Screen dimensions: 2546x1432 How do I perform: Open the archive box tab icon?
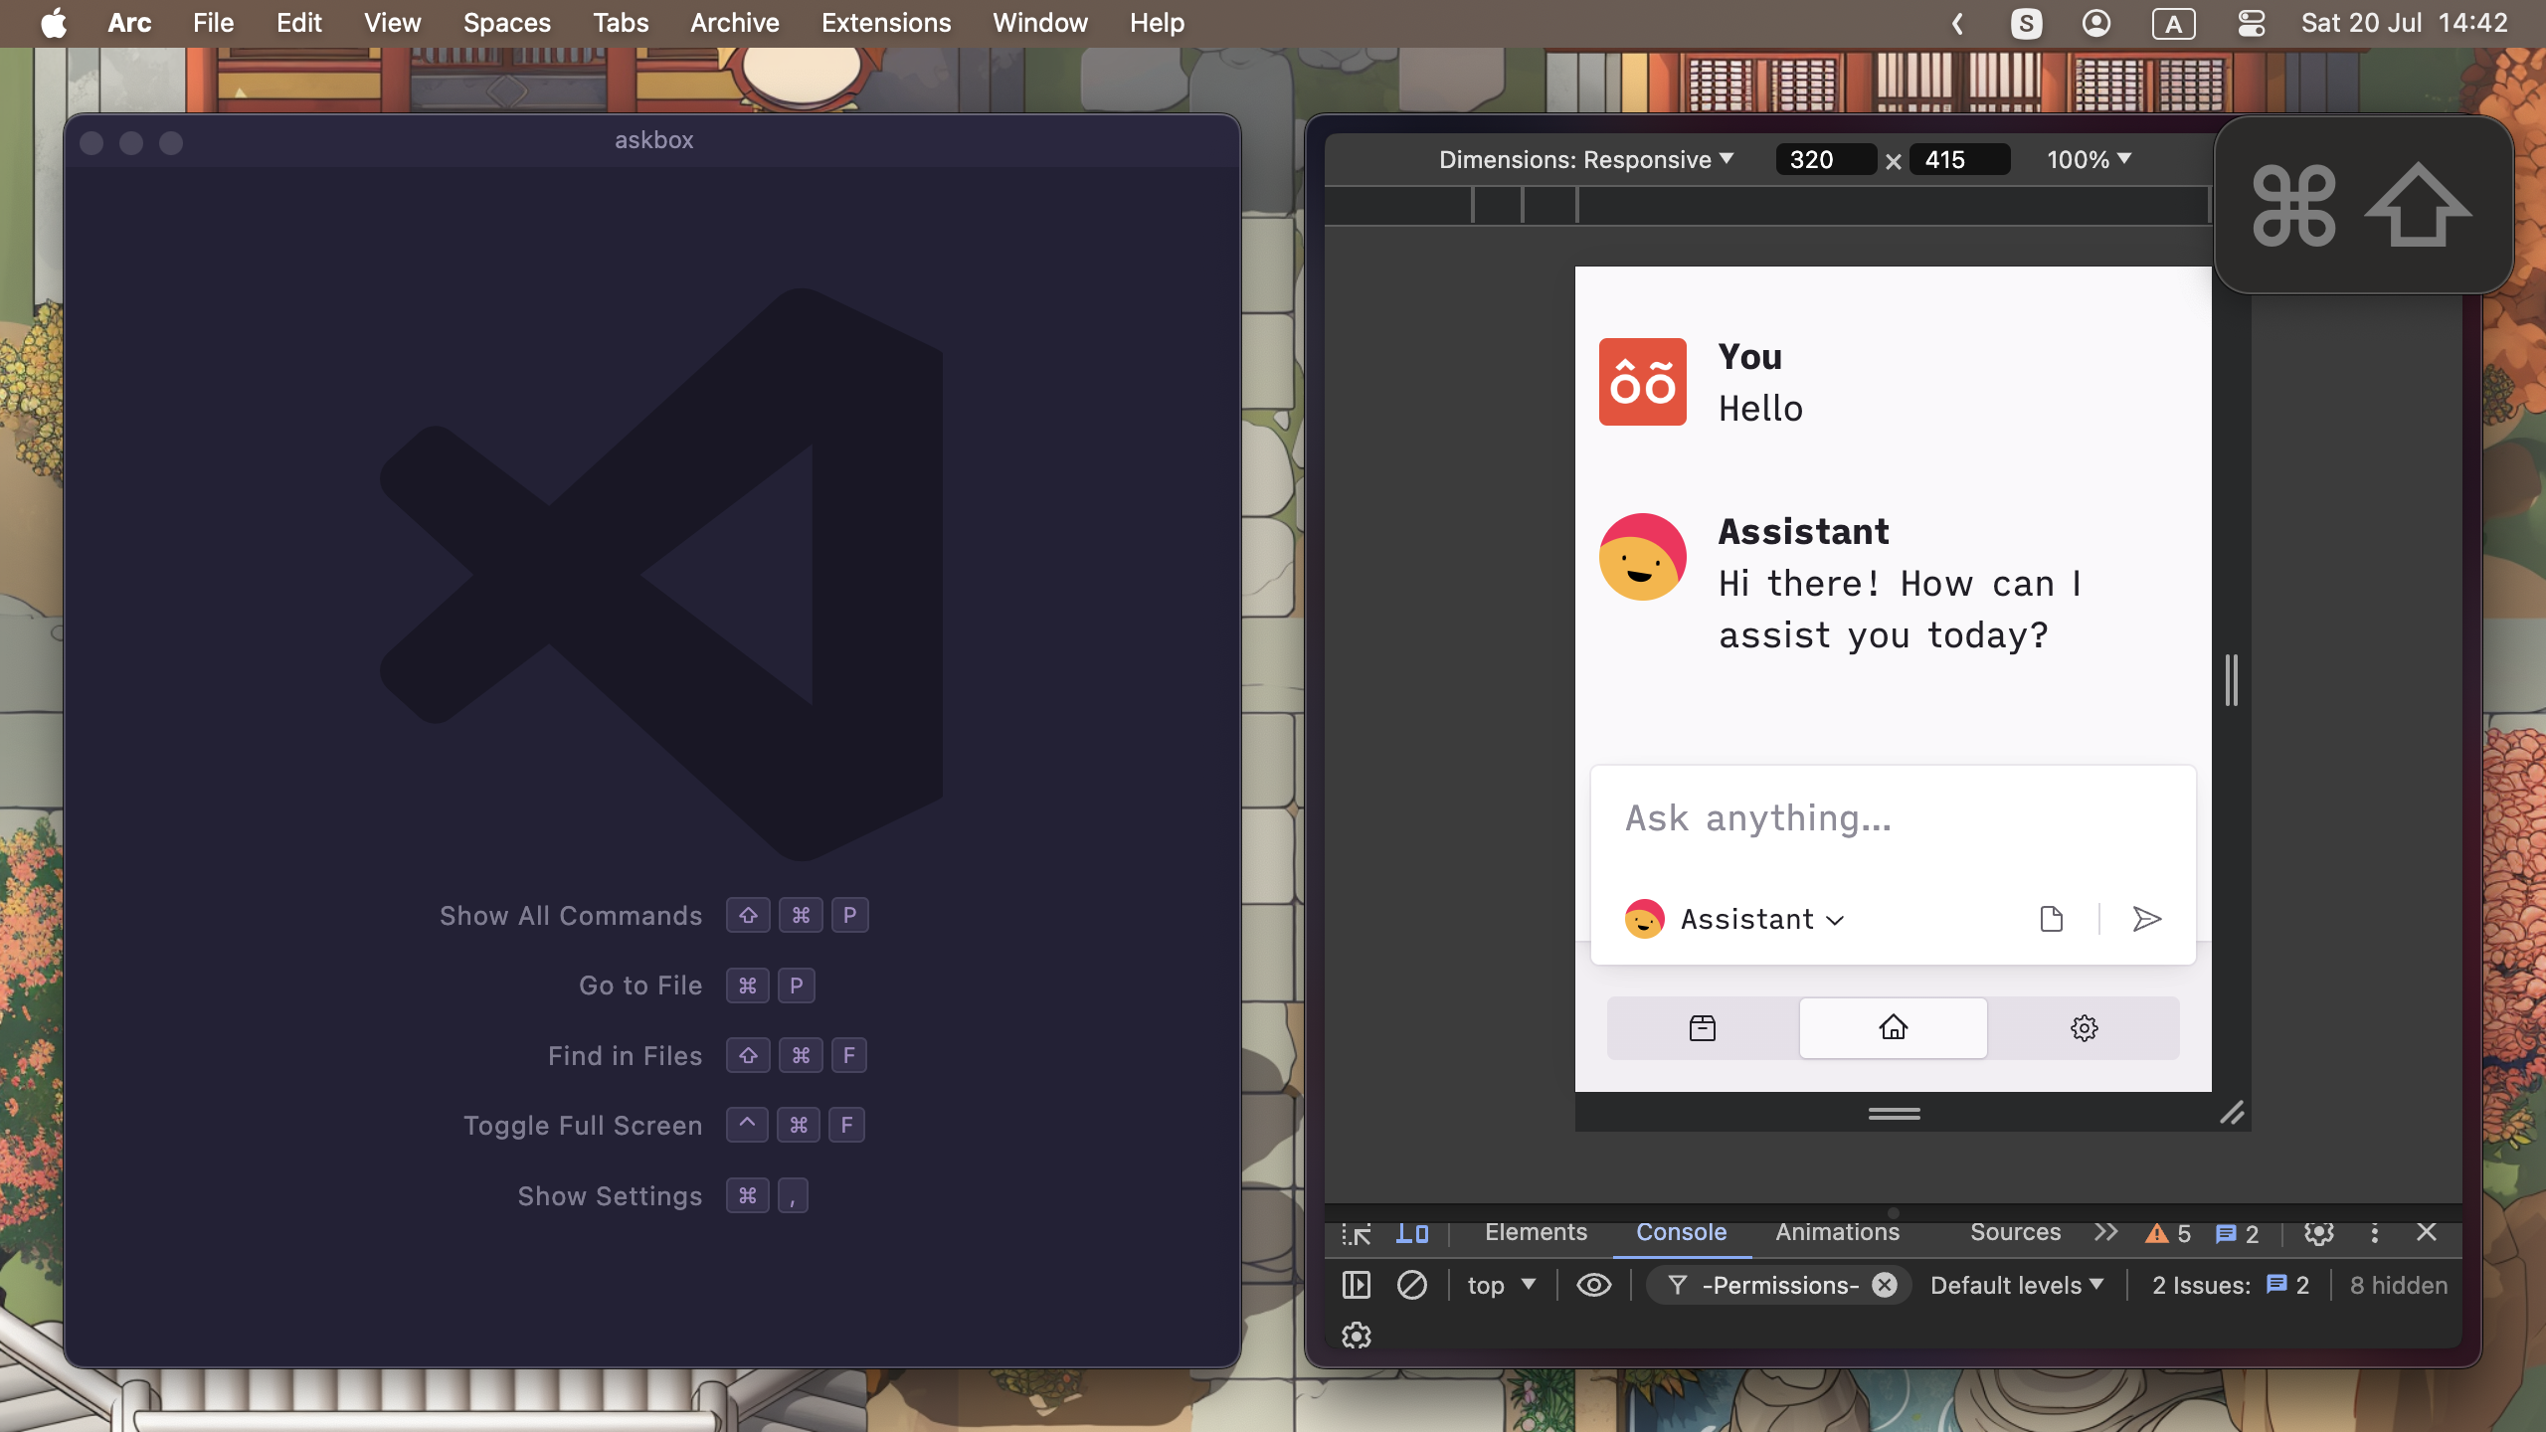click(1703, 1028)
